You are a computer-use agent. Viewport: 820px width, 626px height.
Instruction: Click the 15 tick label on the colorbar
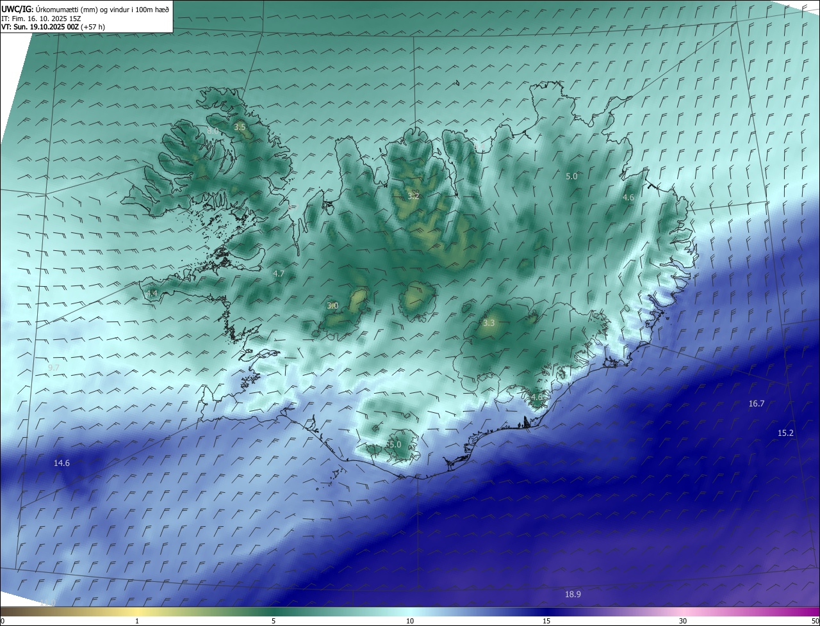[546, 621]
